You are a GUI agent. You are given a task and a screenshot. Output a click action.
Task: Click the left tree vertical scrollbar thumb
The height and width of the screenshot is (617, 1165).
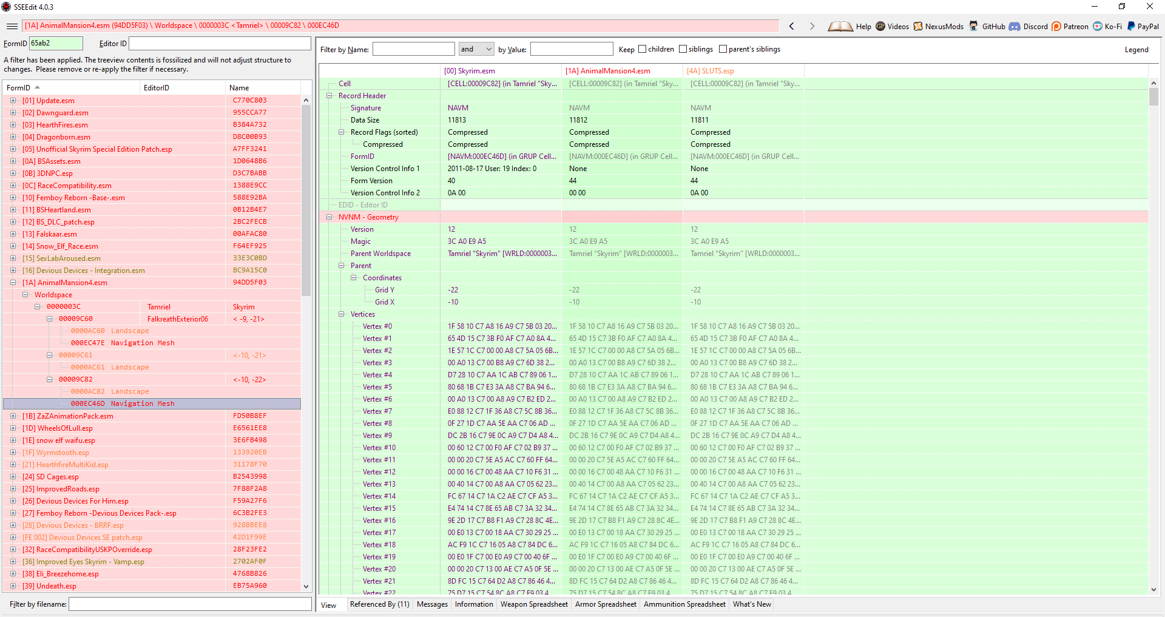click(x=306, y=200)
